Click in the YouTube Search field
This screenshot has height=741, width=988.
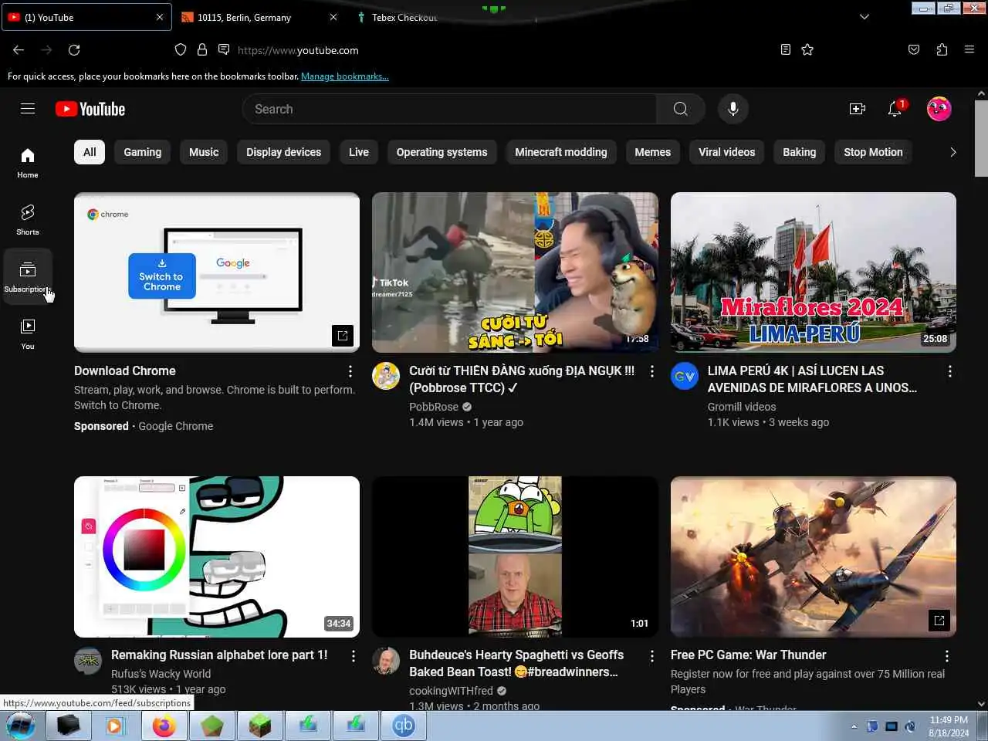click(449, 109)
